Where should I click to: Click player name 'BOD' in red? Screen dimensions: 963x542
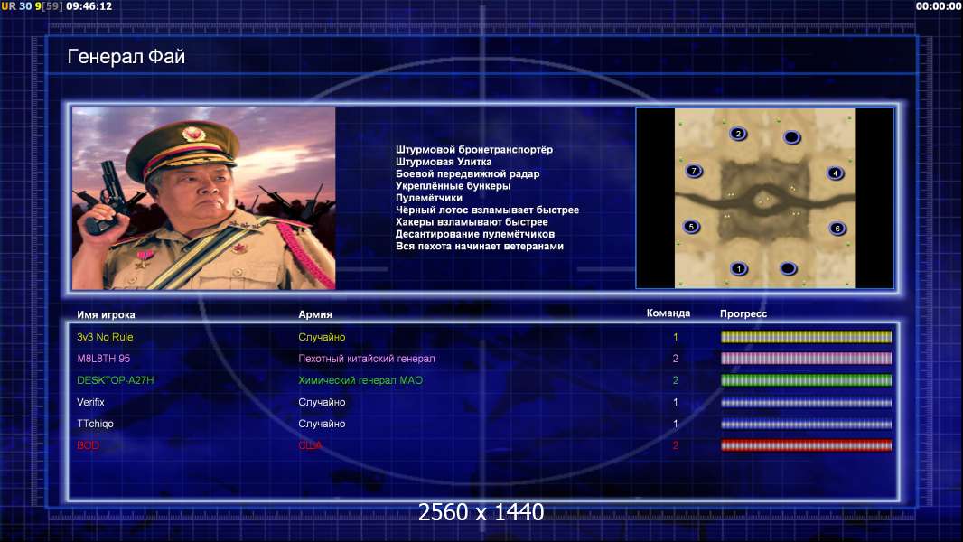click(x=88, y=445)
